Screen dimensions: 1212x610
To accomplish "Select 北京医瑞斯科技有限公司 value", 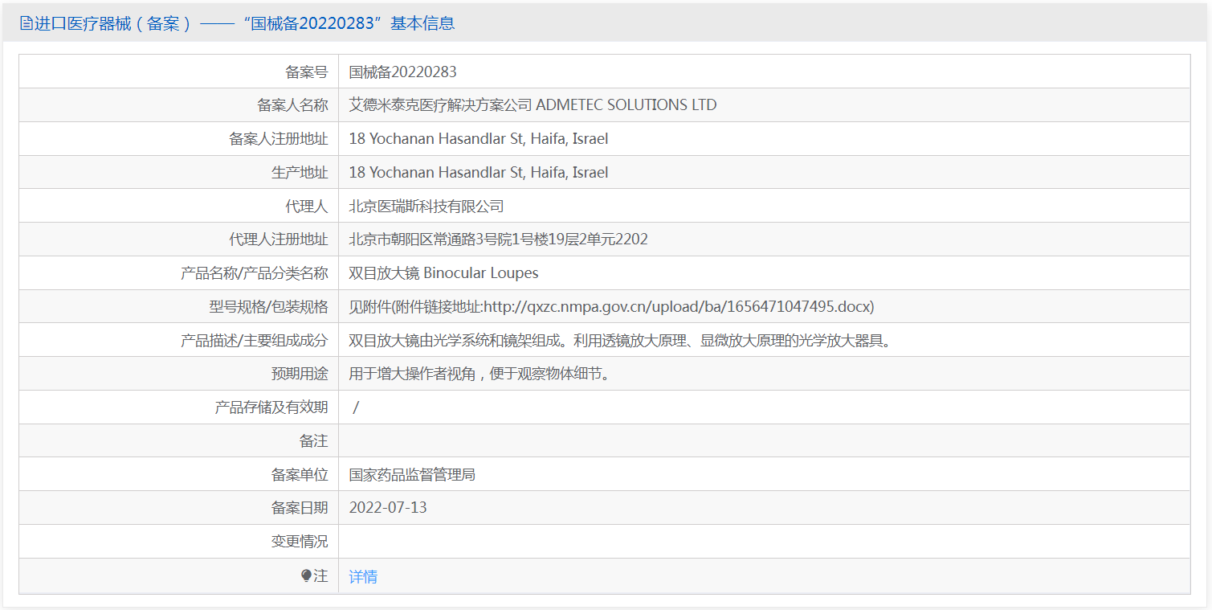I will (426, 207).
